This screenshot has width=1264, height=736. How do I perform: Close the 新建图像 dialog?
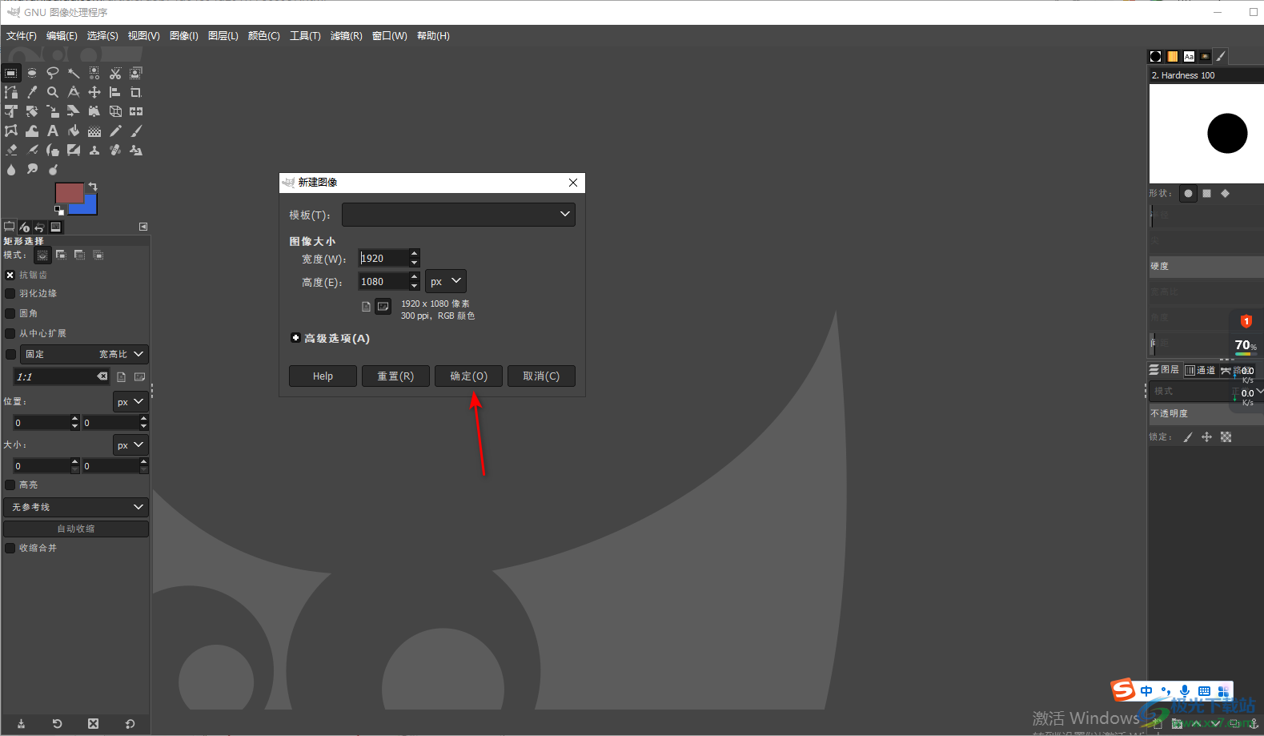pos(573,183)
